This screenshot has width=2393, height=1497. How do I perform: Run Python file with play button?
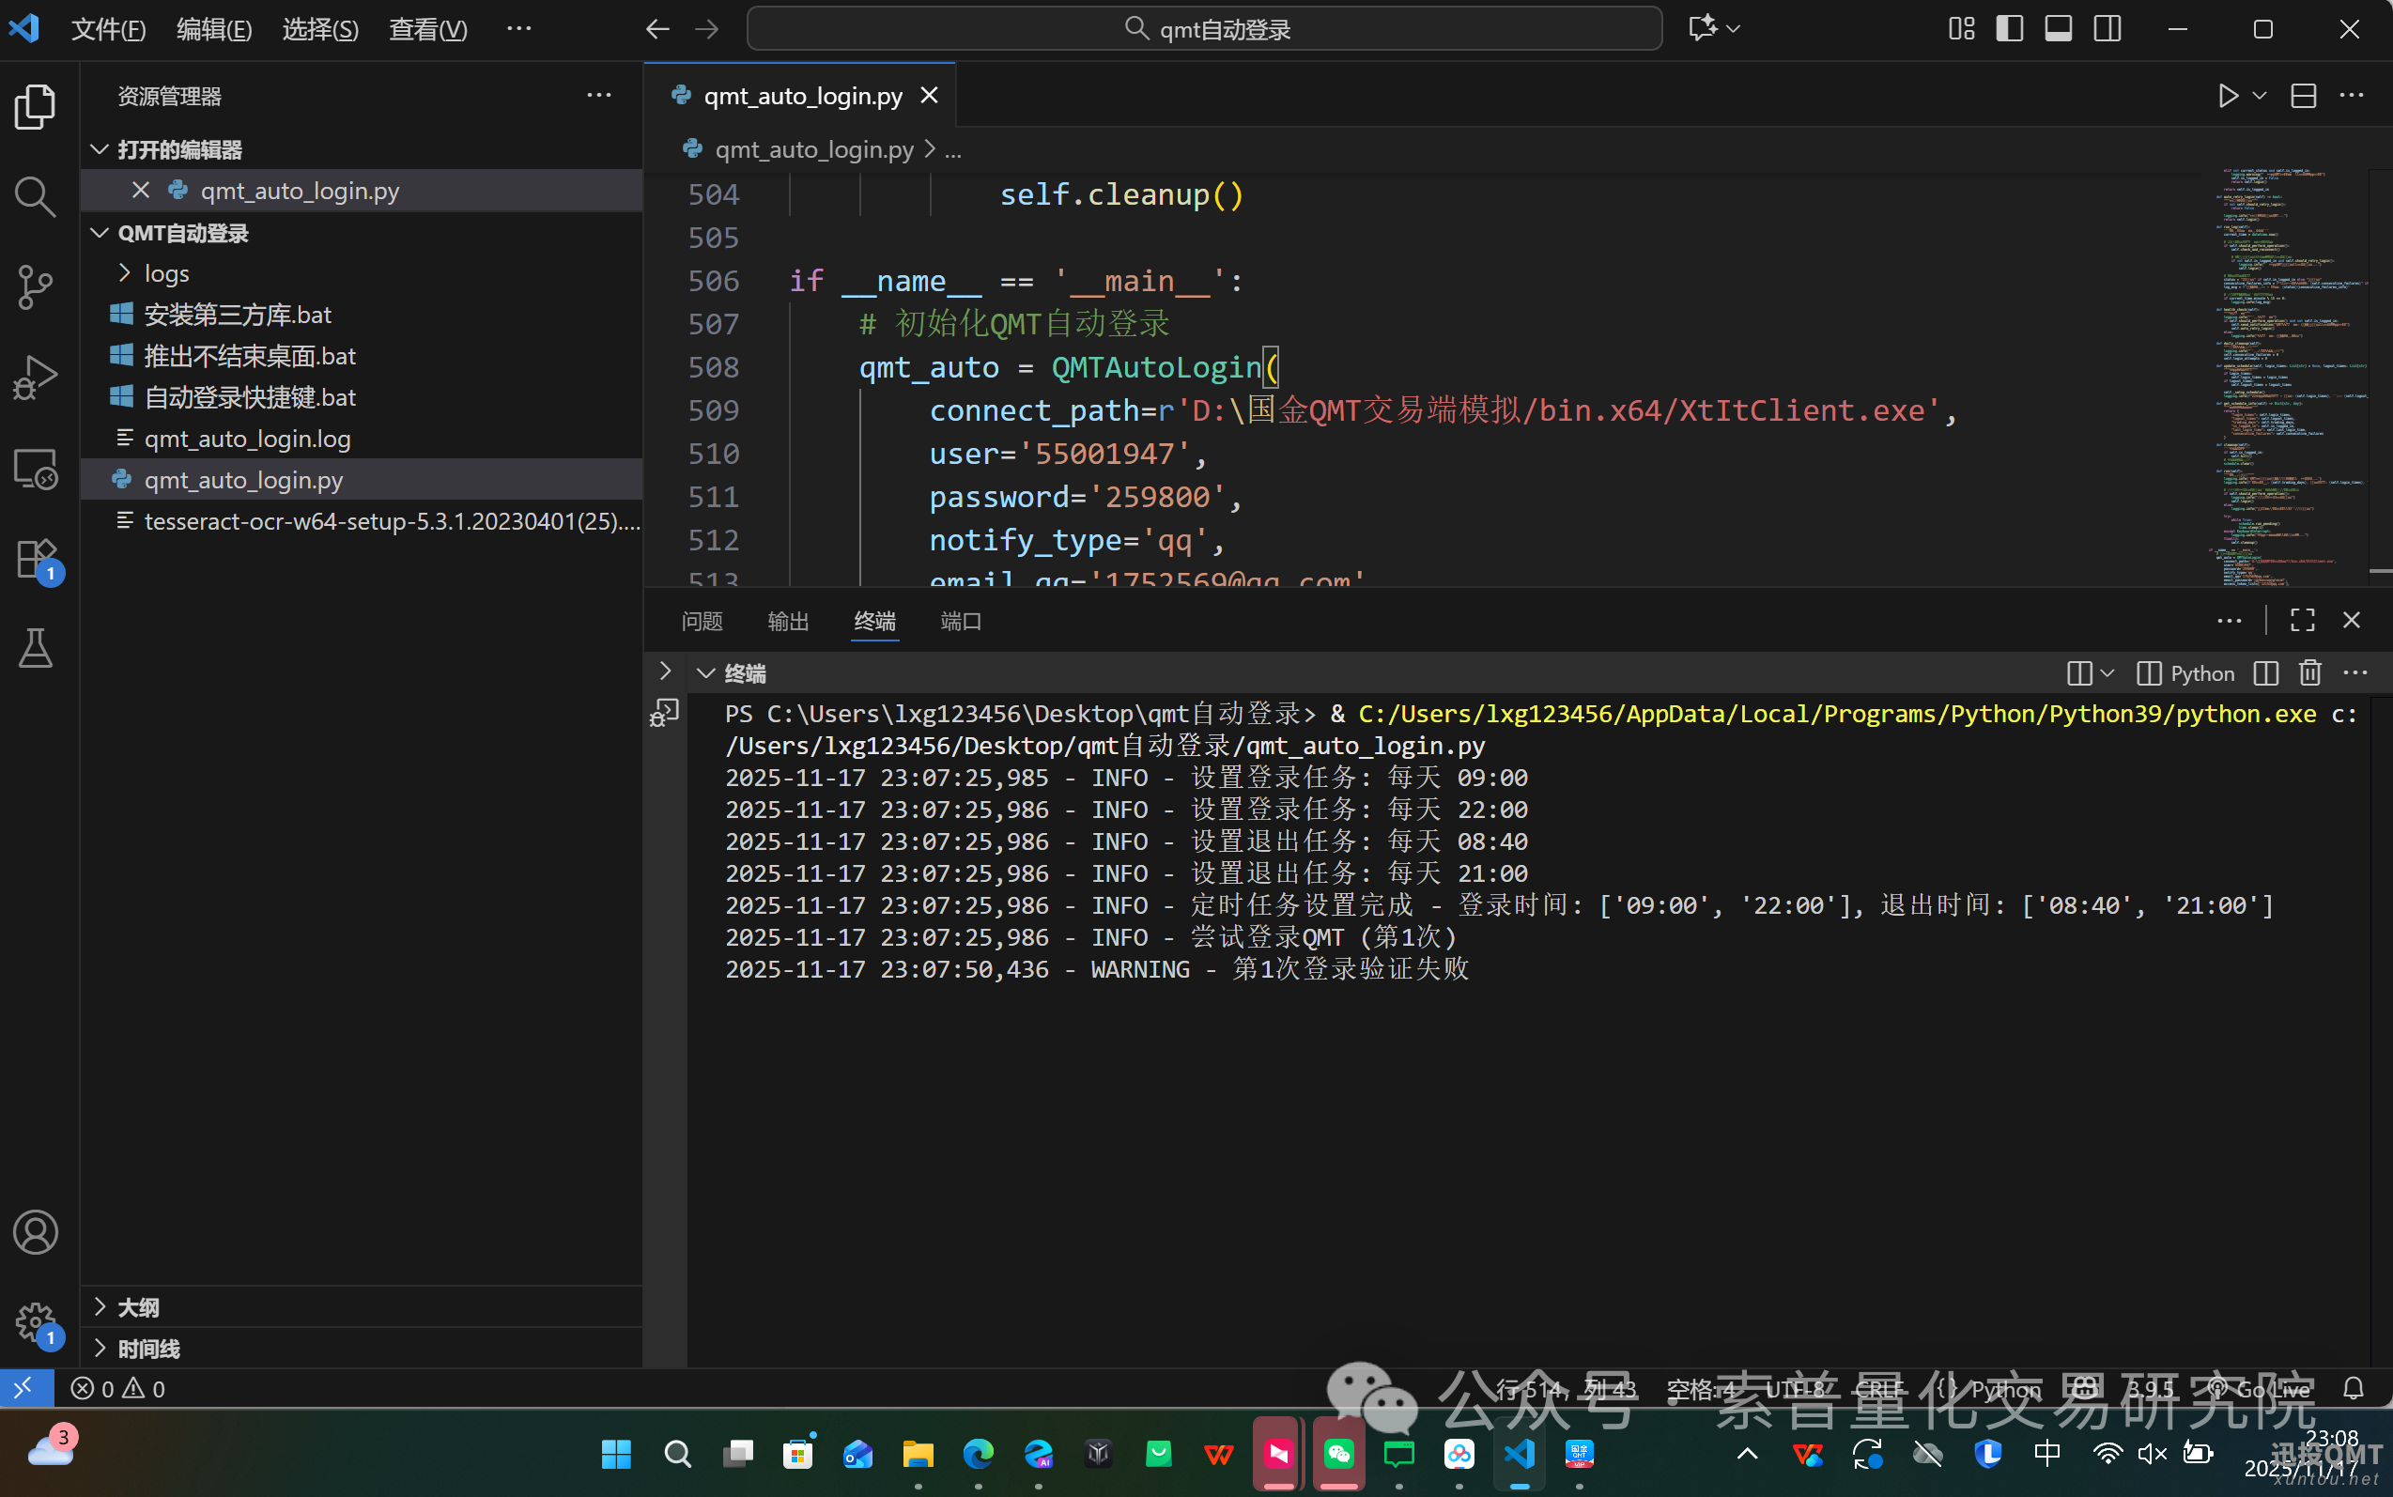(2228, 96)
